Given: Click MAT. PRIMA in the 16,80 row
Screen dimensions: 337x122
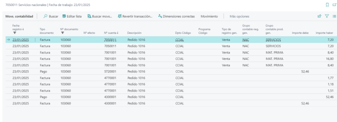Looking at the screenshot, I should [275, 59].
